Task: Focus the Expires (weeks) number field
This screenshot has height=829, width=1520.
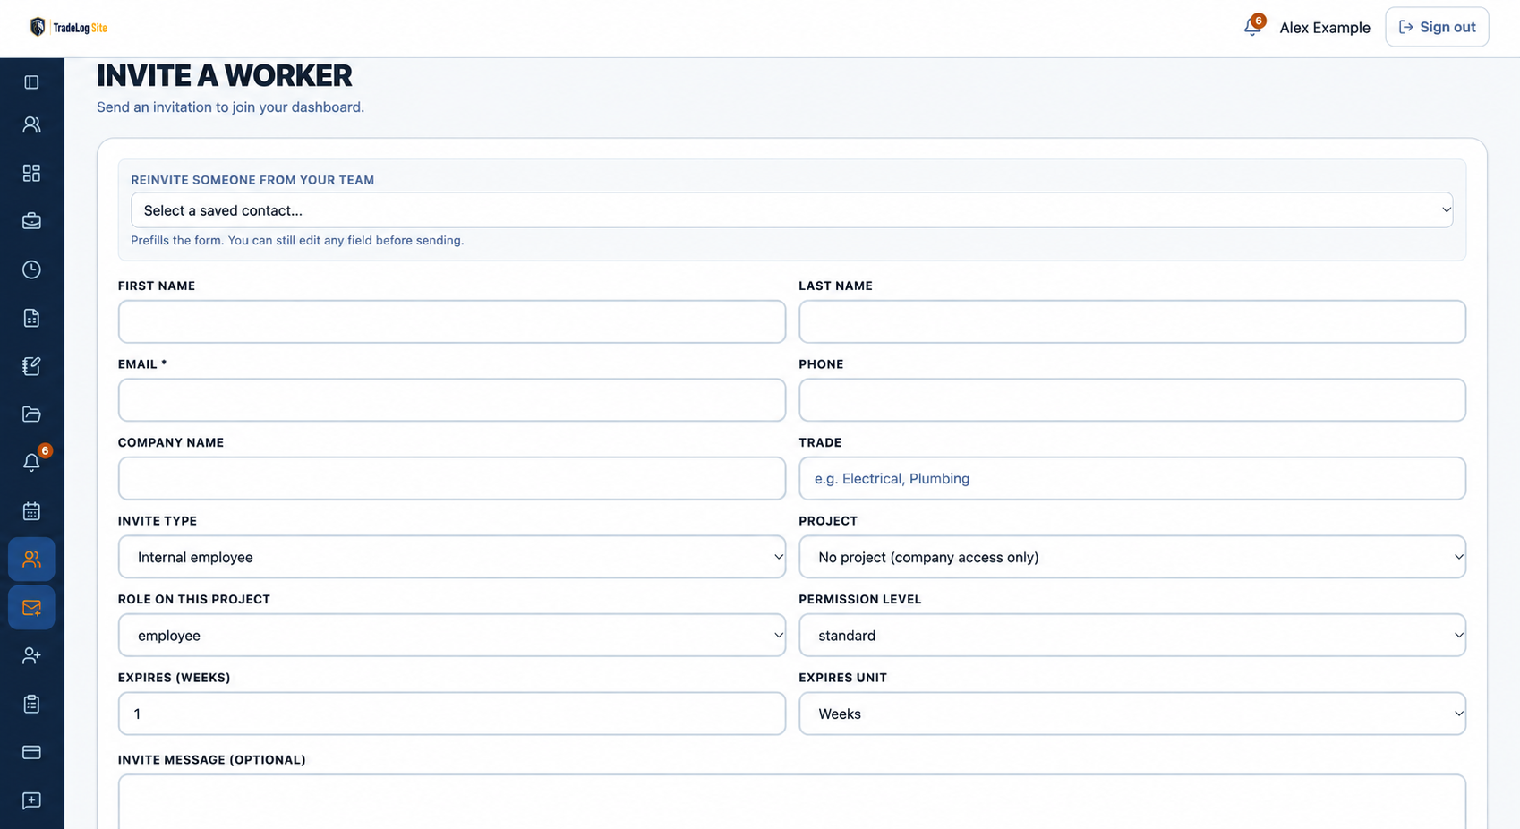Action: [452, 714]
